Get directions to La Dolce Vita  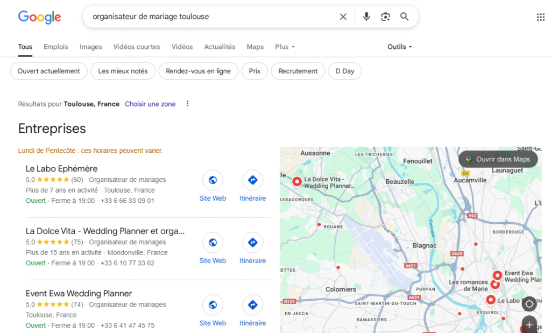[252, 243]
